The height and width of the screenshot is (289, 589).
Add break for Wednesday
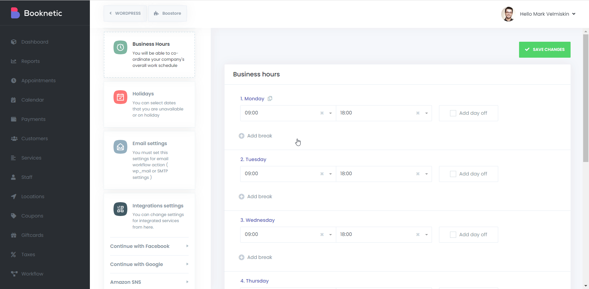(256, 257)
